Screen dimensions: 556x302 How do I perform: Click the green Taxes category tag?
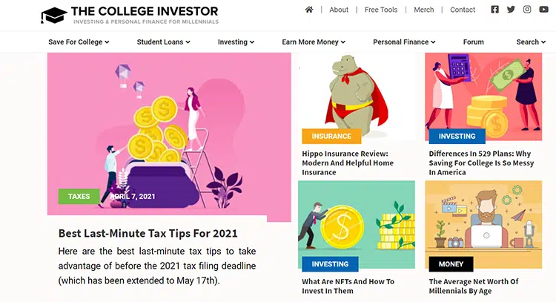pos(79,197)
